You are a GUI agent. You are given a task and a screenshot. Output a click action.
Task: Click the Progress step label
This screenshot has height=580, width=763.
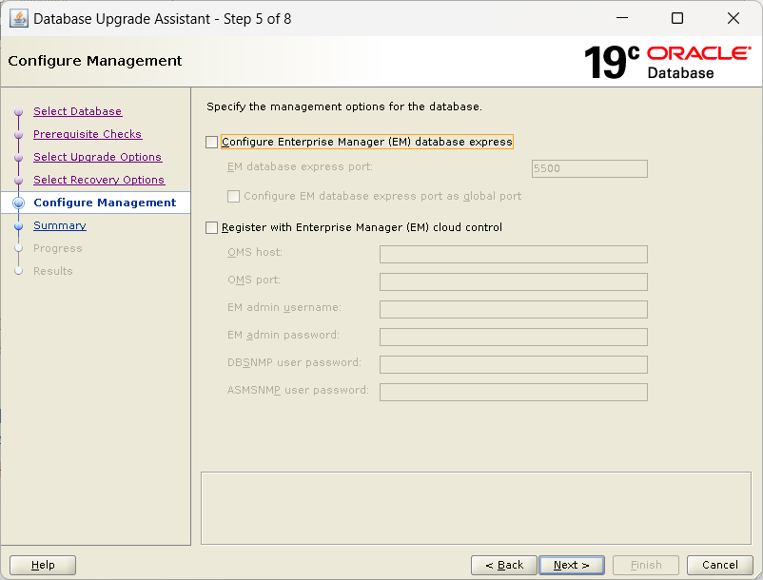pos(58,248)
